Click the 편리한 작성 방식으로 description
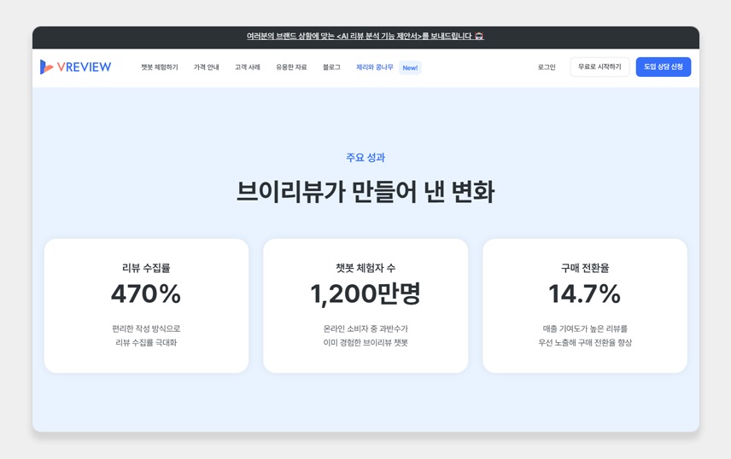The width and height of the screenshot is (731, 459). (146, 328)
